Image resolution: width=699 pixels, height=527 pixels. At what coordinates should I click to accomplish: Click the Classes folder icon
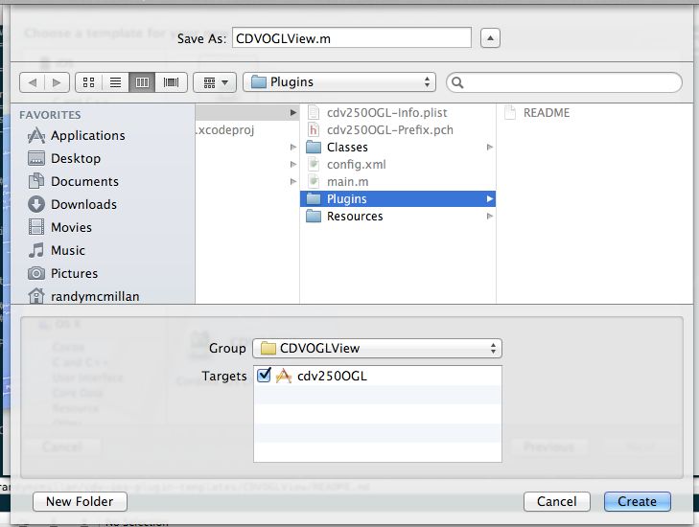click(x=314, y=147)
